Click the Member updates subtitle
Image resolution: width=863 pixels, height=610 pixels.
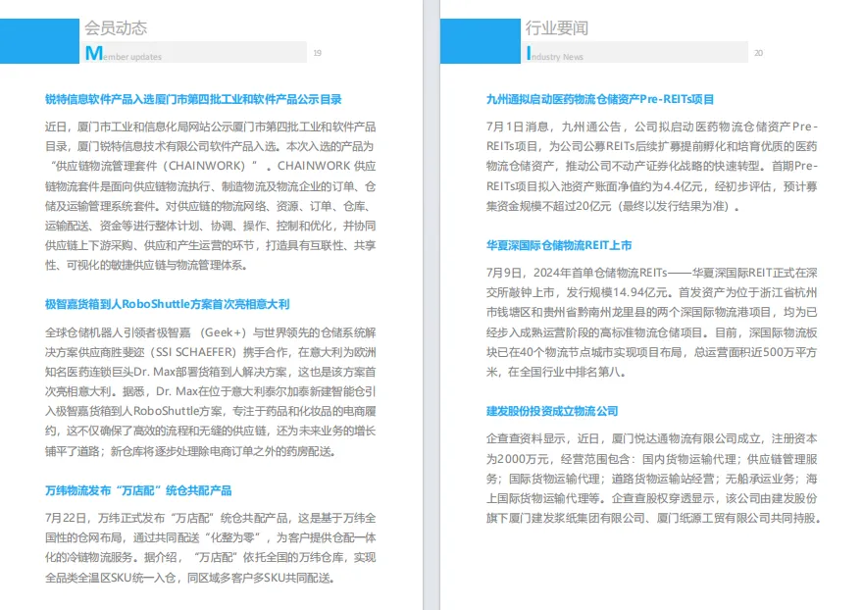click(x=124, y=53)
